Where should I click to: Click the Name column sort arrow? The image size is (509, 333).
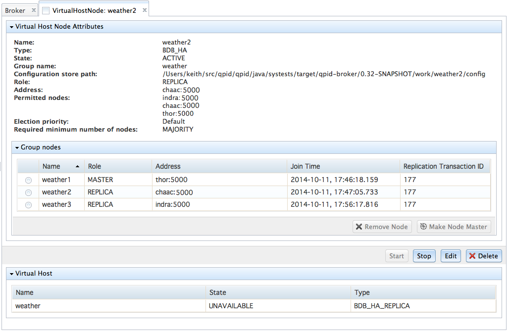click(x=77, y=166)
